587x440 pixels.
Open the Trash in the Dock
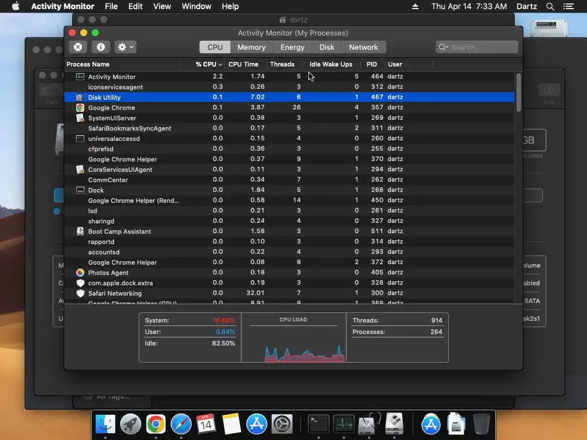(x=481, y=424)
